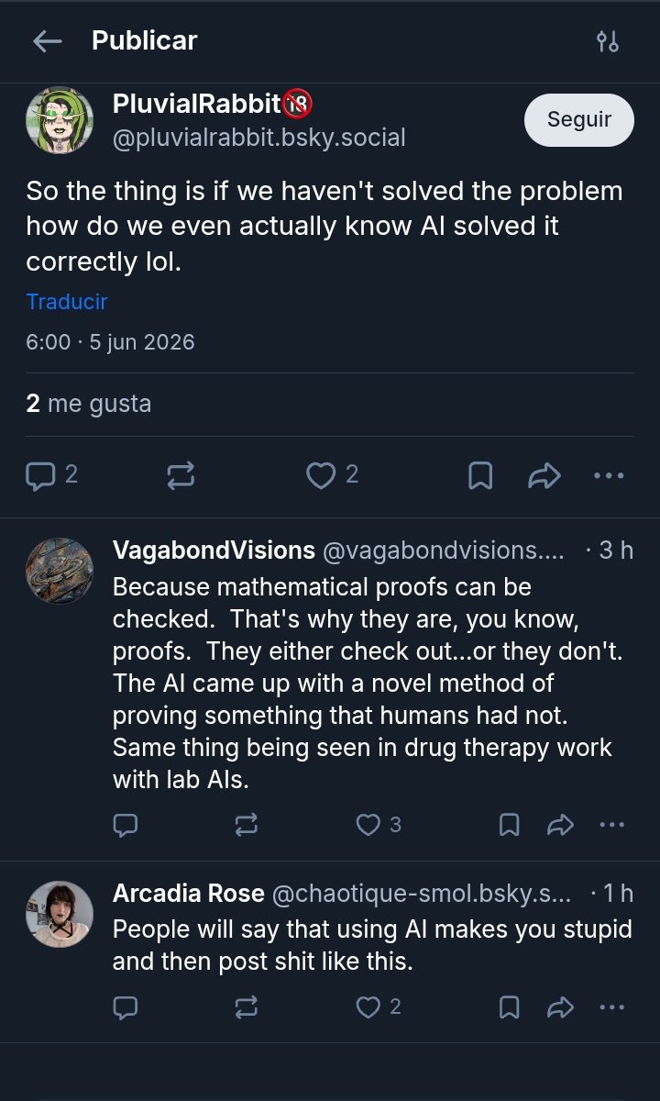660x1101 pixels.
Task: Like VagabondVisions' reply with 3 likes
Action: tap(379, 825)
